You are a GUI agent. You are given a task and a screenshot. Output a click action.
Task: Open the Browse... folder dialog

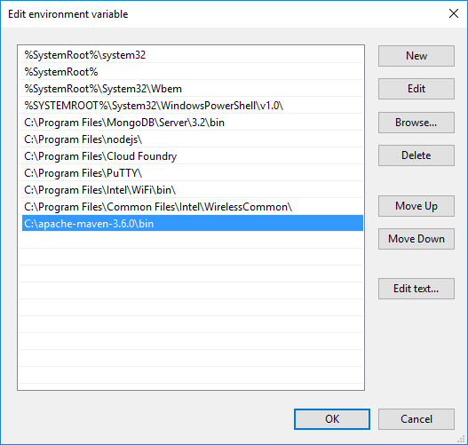pos(416,123)
